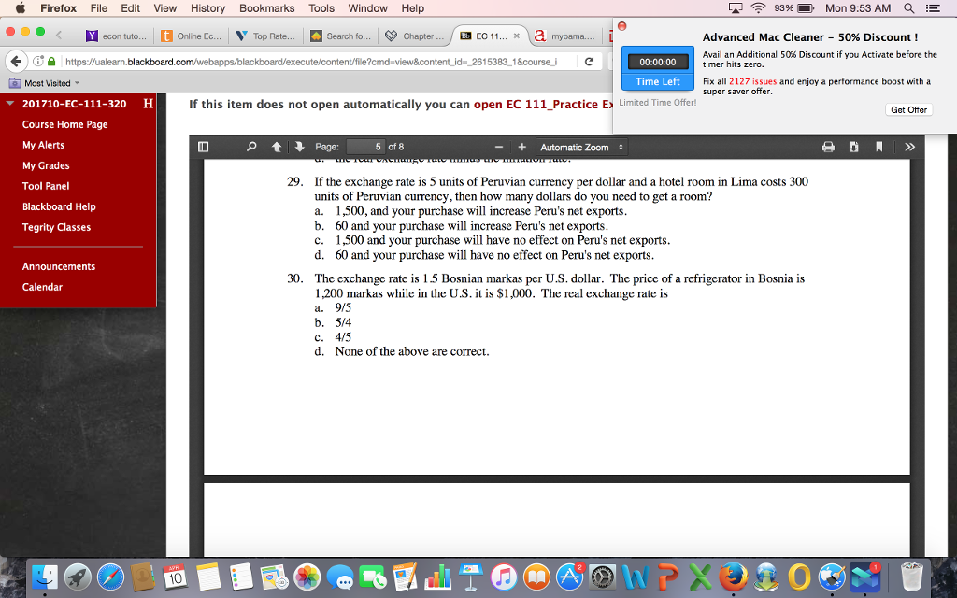This screenshot has height=598, width=957.
Task: Focus the Blackboard URL address bar
Action: (x=311, y=62)
